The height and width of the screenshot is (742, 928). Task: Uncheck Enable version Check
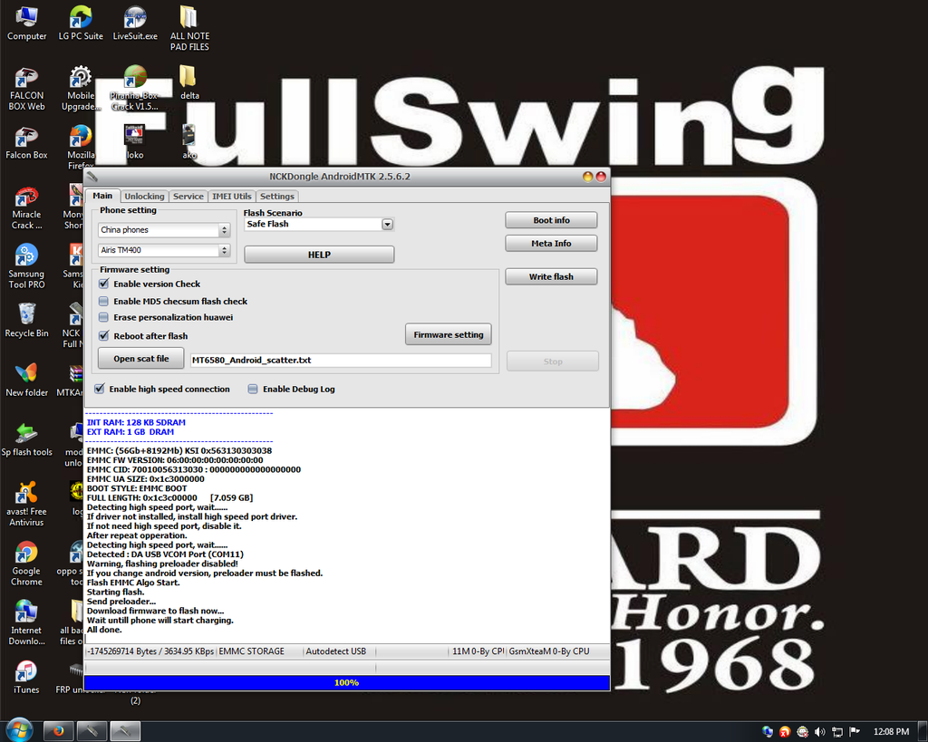click(103, 284)
